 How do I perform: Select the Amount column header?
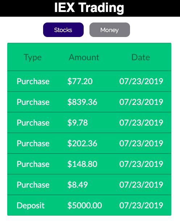[84, 57]
